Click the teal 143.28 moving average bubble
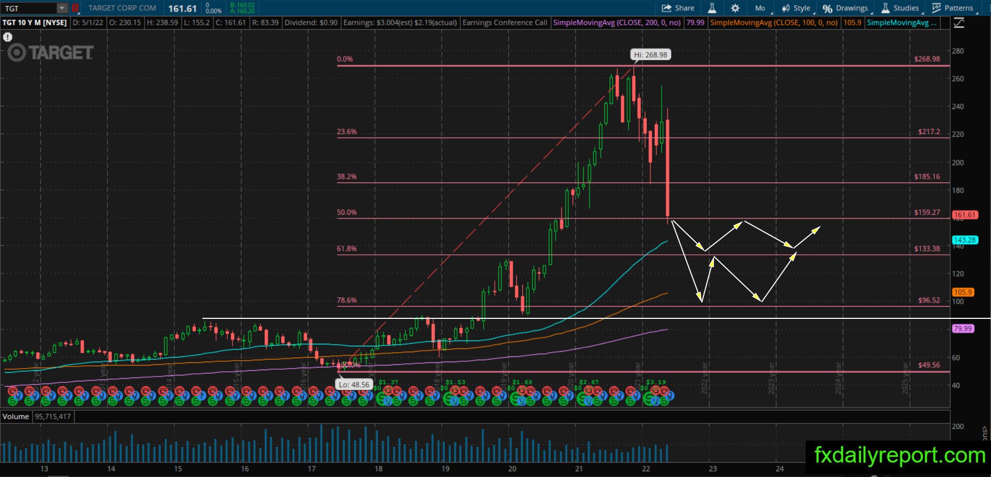The height and width of the screenshot is (477, 991). click(x=964, y=240)
